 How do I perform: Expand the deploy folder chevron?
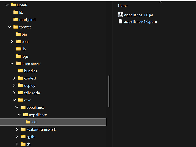[x=14, y=85]
